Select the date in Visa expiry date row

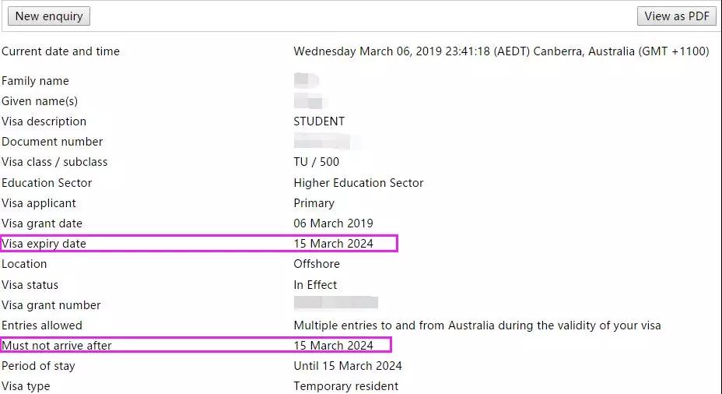(x=333, y=244)
